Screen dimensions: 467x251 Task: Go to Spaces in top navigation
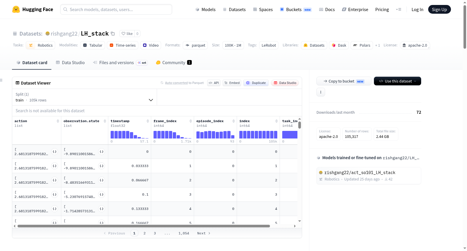(263, 9)
